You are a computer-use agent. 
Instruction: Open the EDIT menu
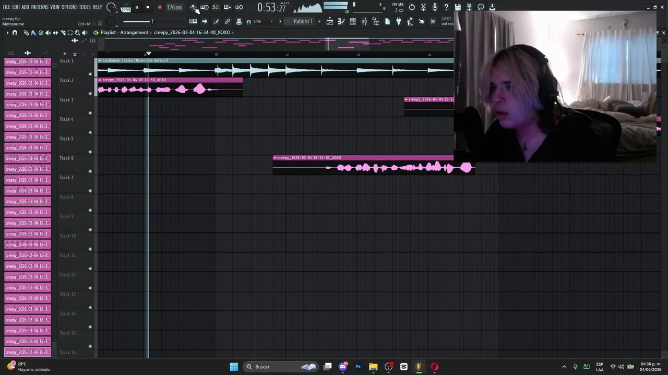(16, 7)
